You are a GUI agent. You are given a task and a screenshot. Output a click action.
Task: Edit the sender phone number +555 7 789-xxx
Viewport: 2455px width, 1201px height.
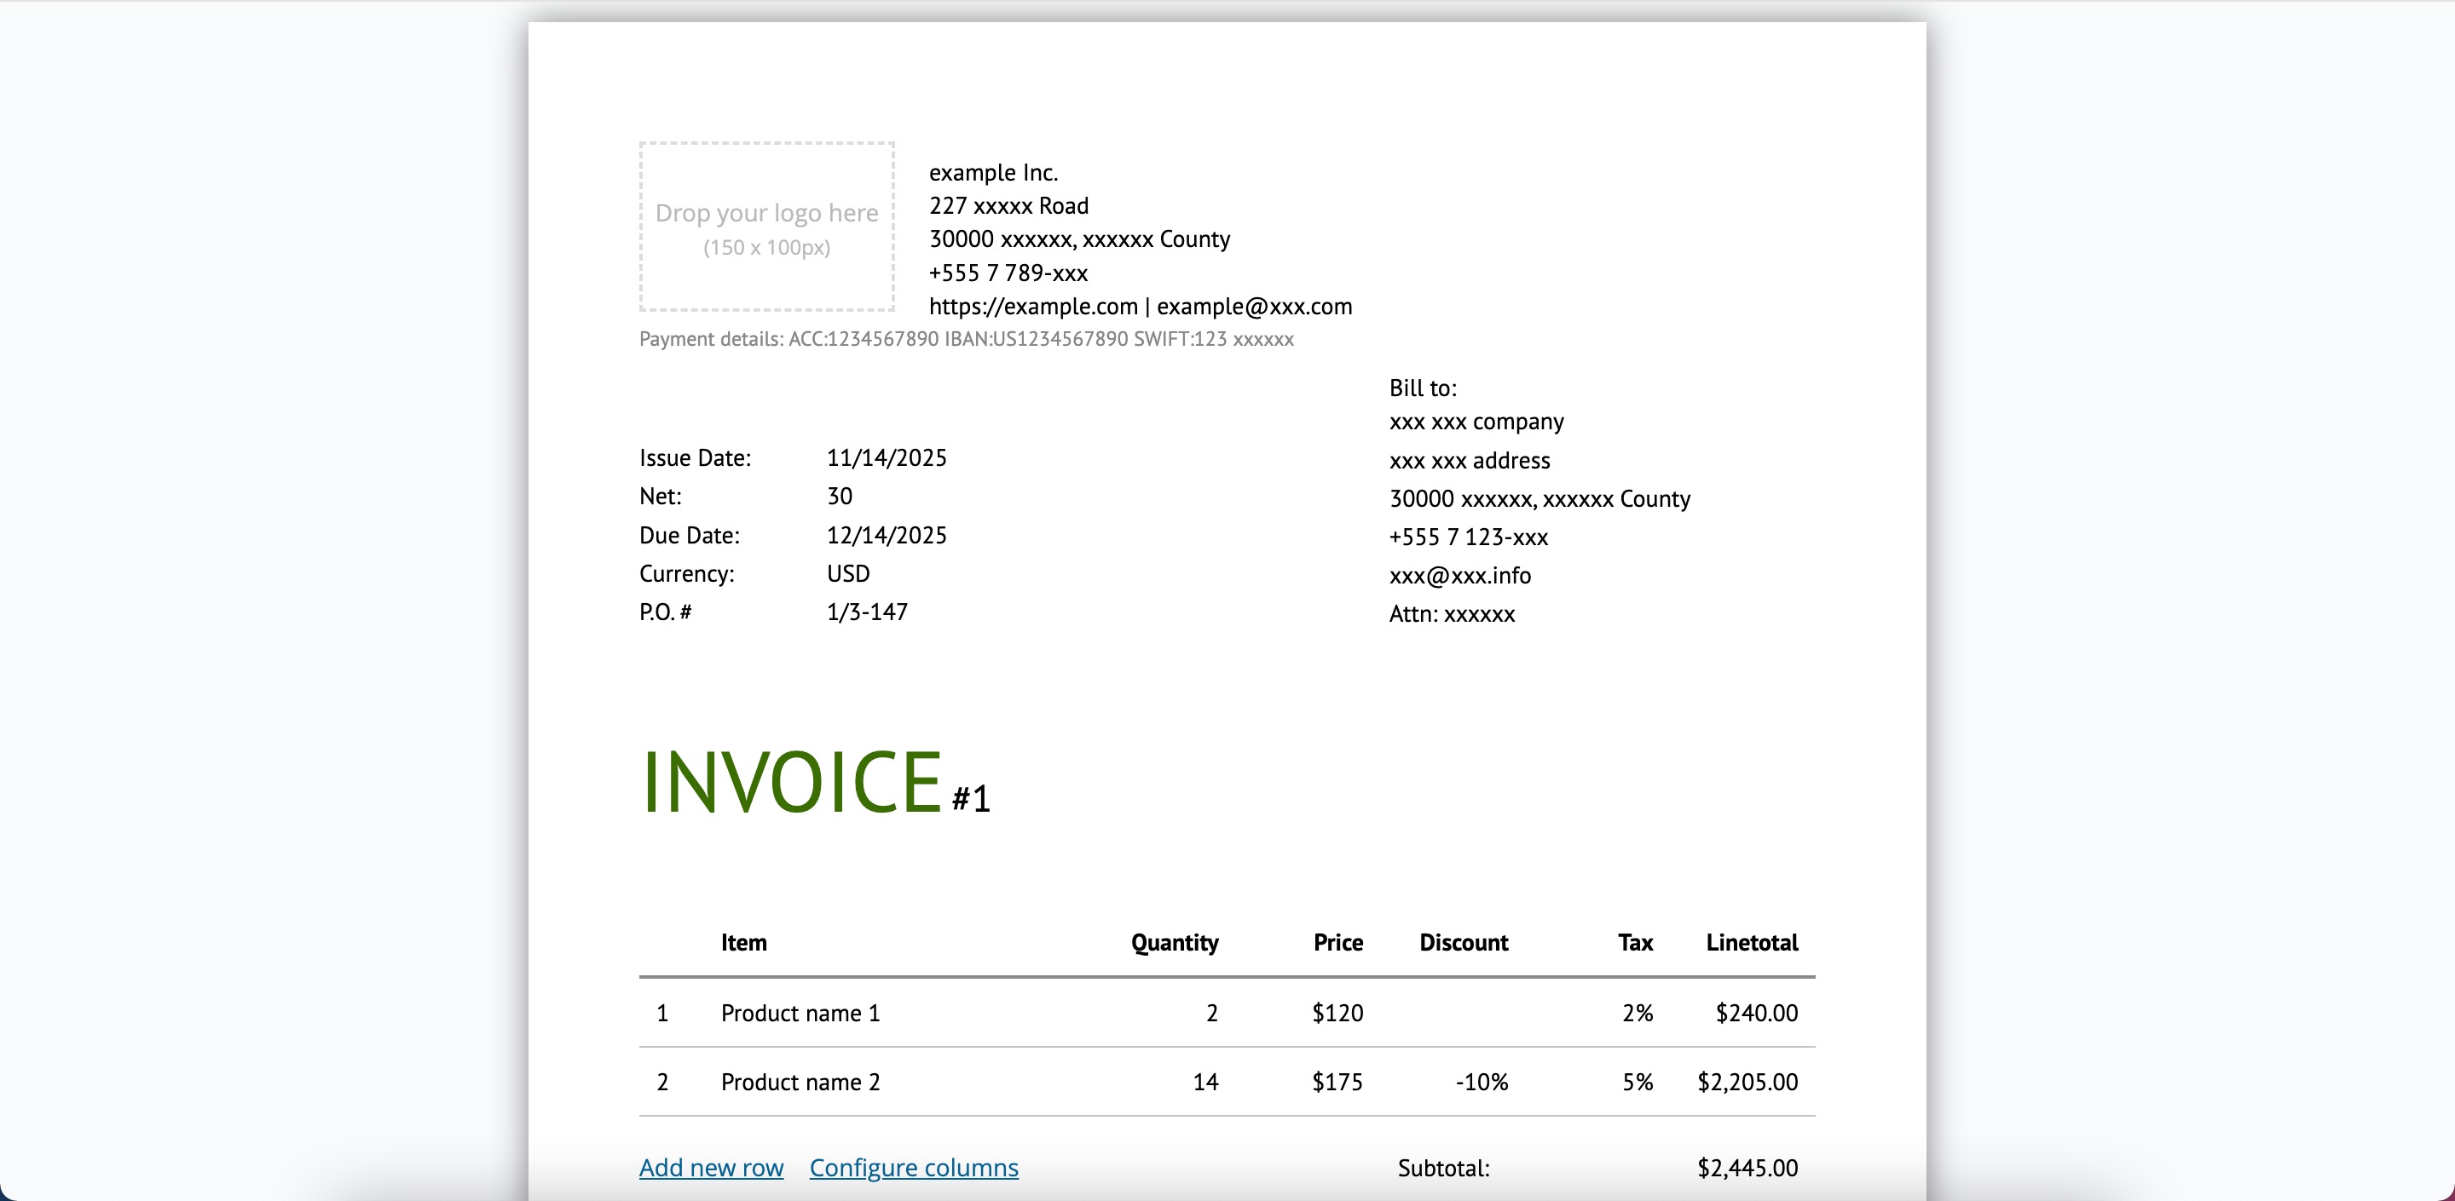(x=1008, y=273)
